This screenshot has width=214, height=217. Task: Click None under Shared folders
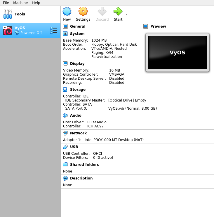point(67,171)
